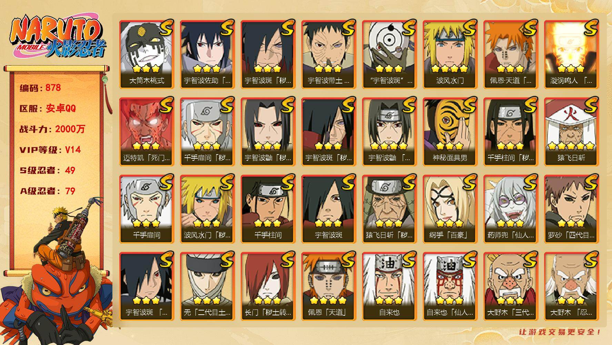Viewport: 612px width, 345px height.
Task: Click the 让游戏交易更安全 slogan text
Action: click(x=560, y=332)
